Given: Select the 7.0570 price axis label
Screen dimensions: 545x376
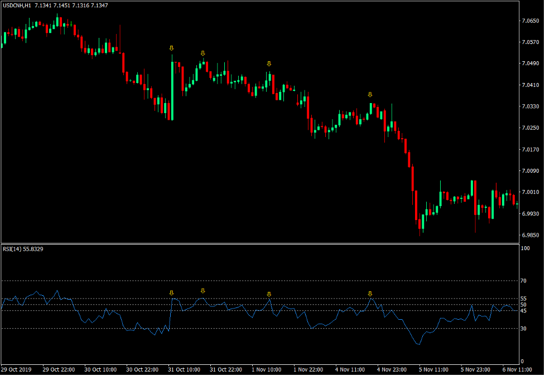Looking at the screenshot, I should coord(530,42).
